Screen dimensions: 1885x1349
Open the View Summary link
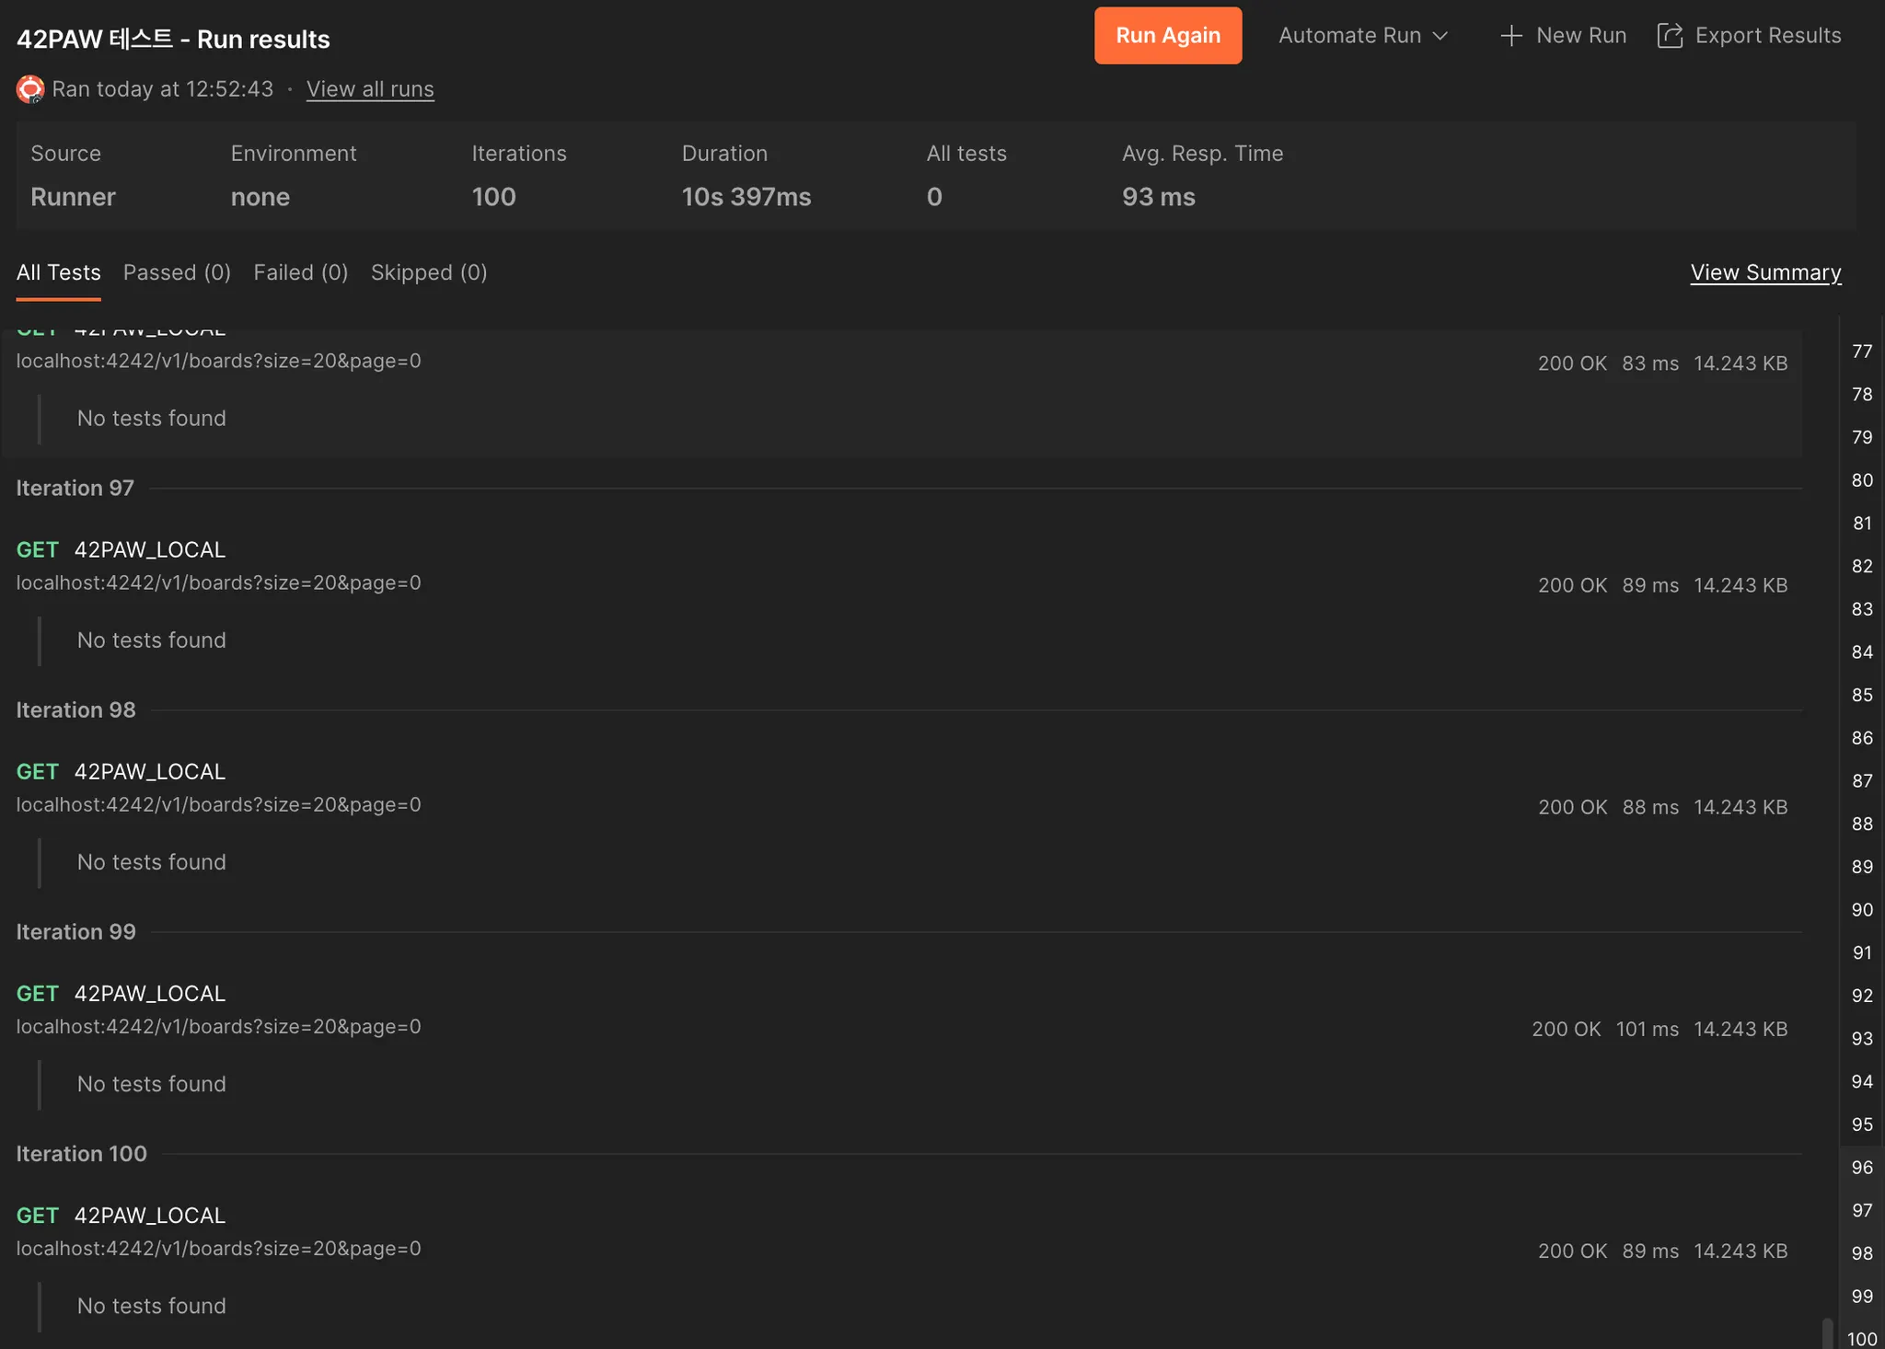[1765, 272]
